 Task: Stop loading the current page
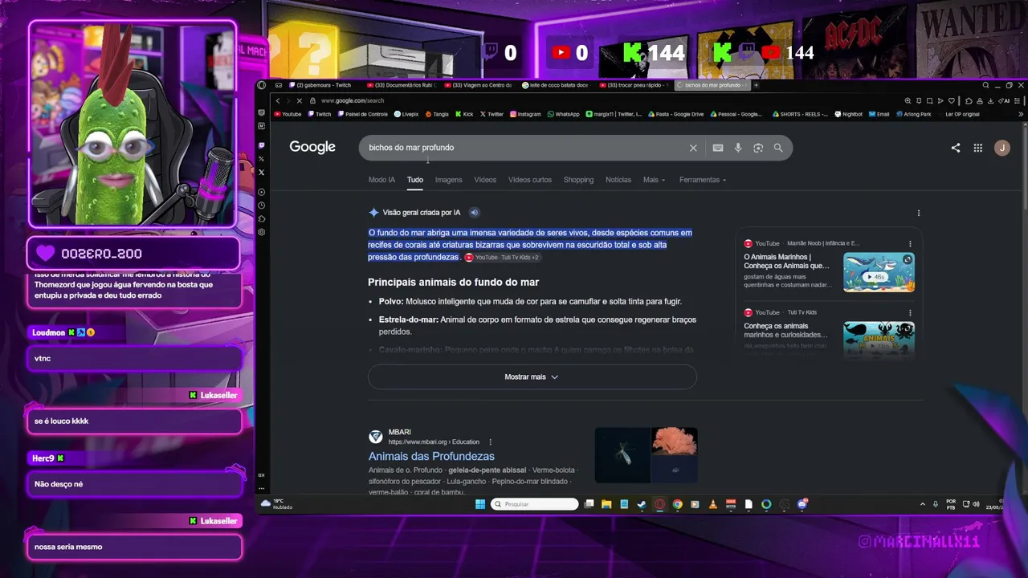click(x=300, y=101)
